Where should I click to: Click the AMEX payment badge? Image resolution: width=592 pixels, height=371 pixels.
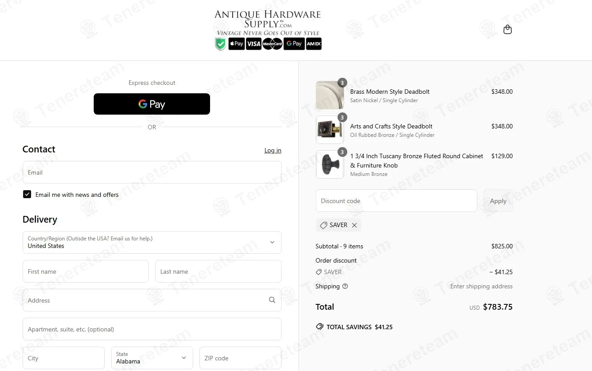(x=314, y=44)
